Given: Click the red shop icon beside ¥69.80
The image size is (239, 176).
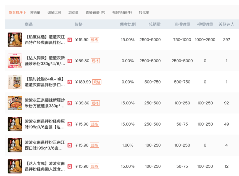Looking at the screenshot, I should [70, 61].
